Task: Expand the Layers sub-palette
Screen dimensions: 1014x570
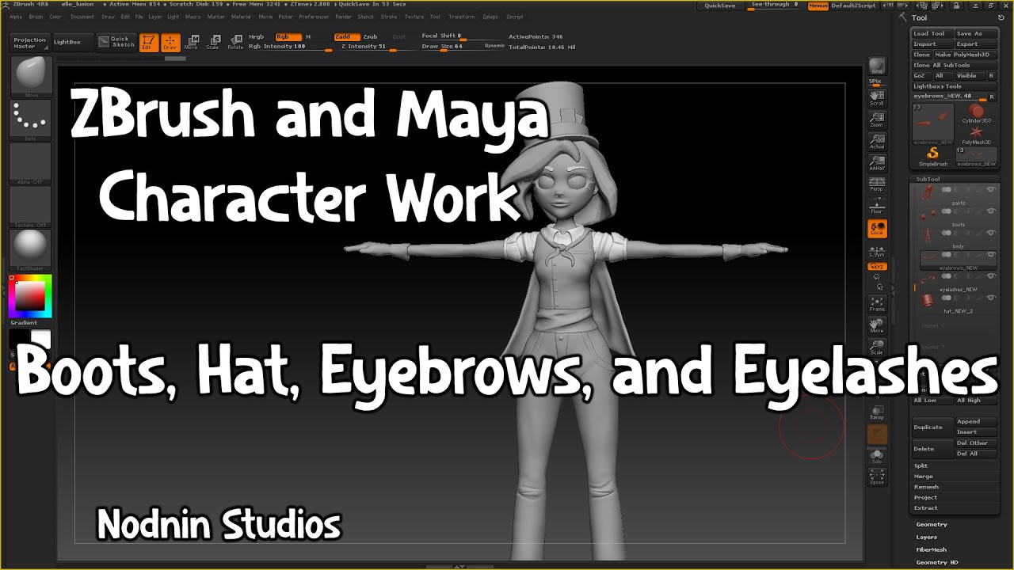Action: (927, 537)
